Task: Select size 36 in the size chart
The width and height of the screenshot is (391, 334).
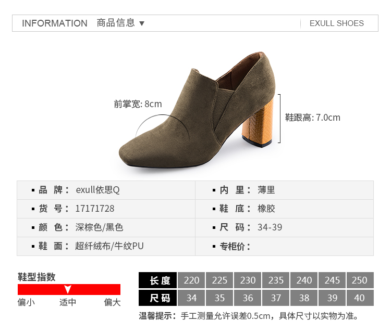Action: tap(248, 298)
